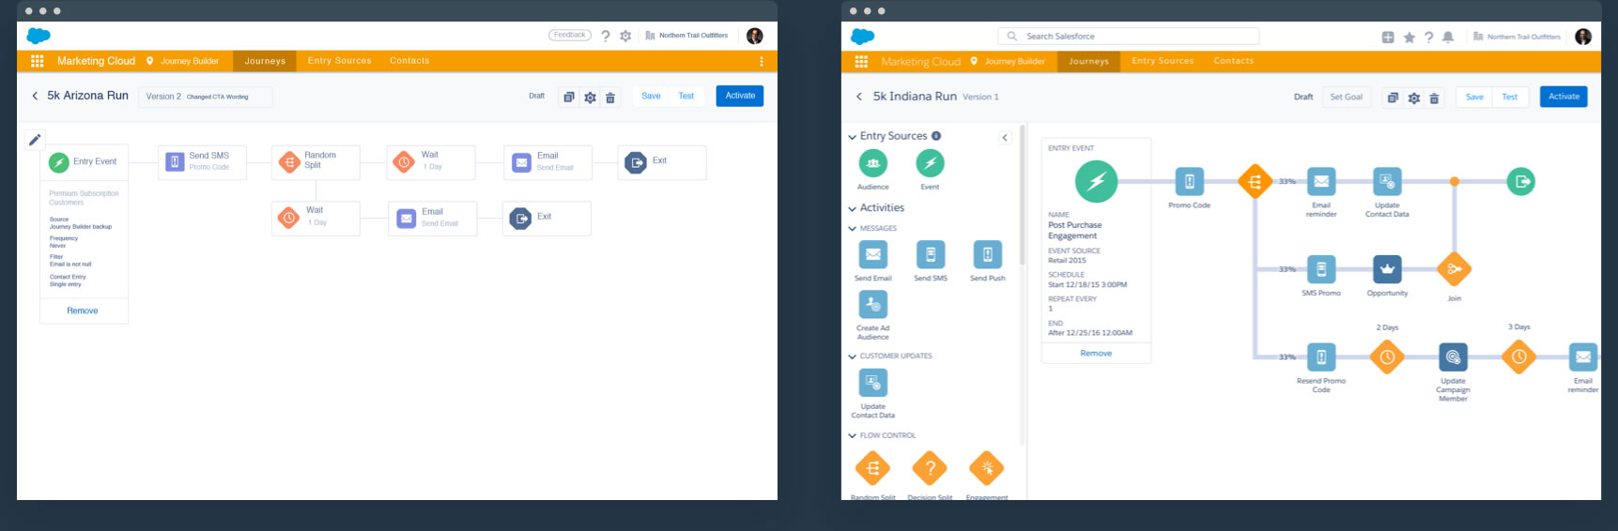Click the Random Split node in Arizona Run

pyautogui.click(x=290, y=162)
